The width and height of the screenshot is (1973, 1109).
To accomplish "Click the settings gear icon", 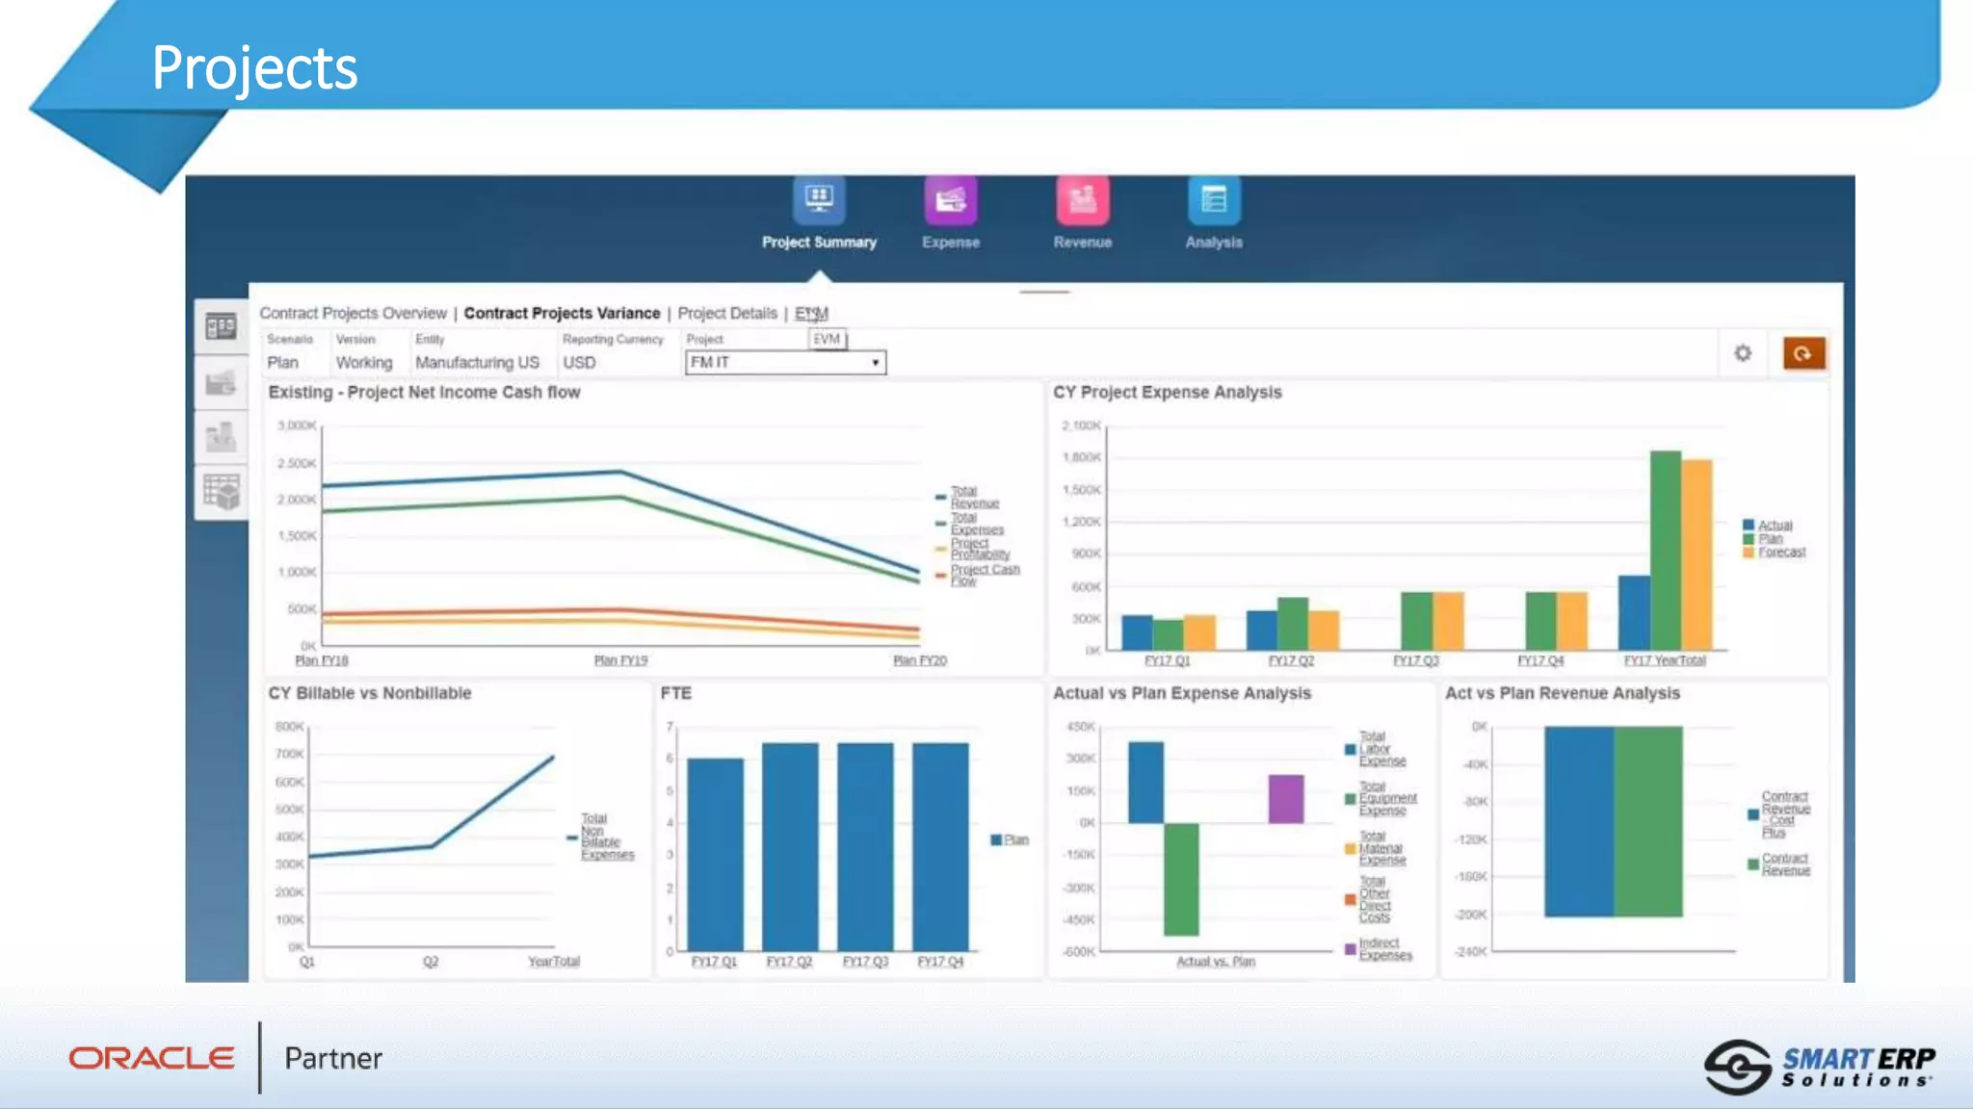I will [1743, 353].
